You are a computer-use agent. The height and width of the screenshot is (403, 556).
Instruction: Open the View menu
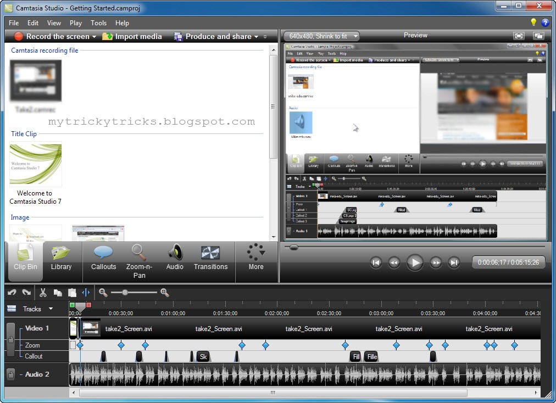[x=54, y=23]
